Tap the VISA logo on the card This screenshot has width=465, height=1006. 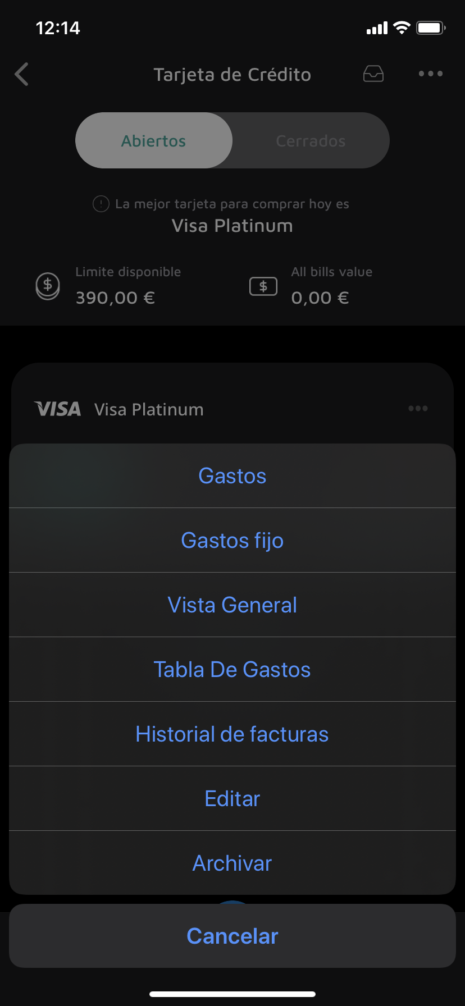[x=57, y=409]
